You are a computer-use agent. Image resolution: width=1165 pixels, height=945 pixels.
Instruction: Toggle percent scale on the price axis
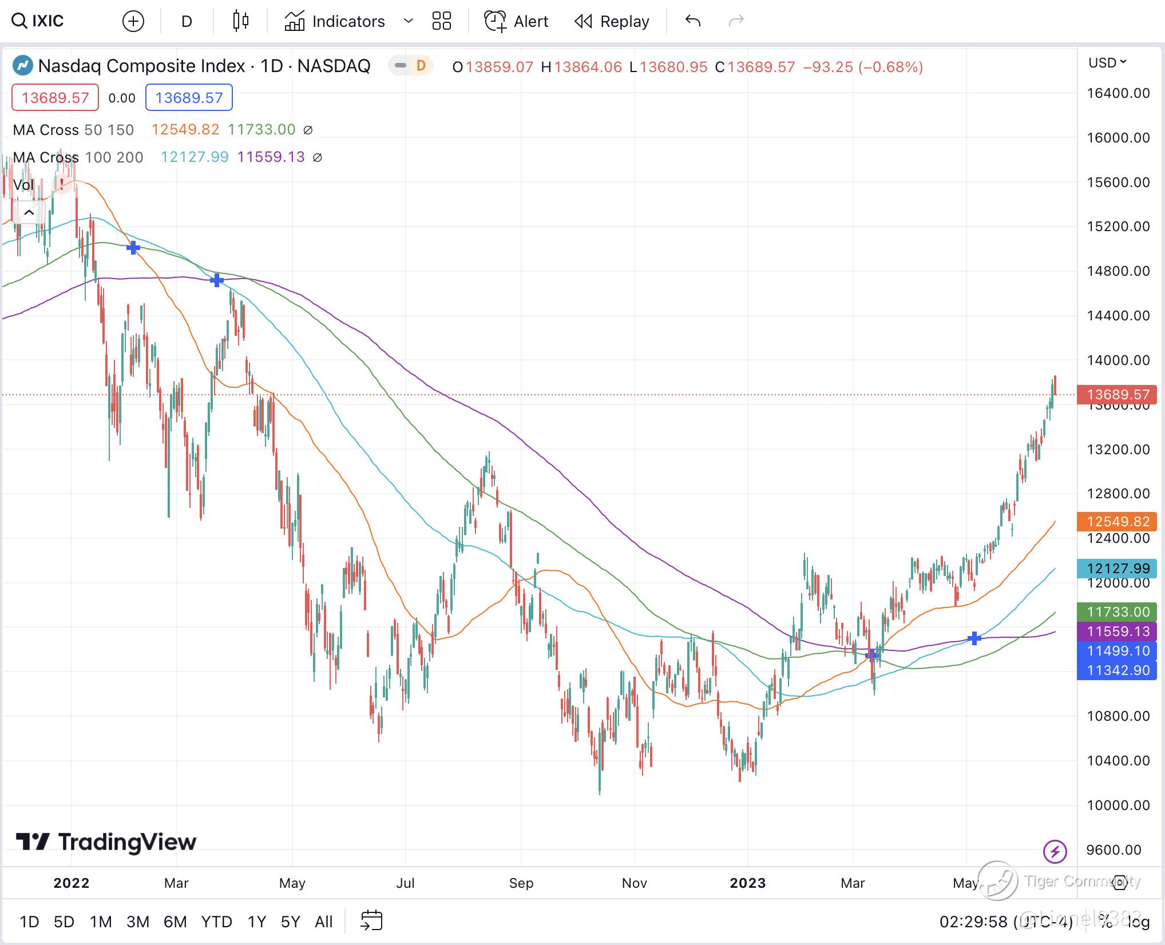coord(1105,922)
